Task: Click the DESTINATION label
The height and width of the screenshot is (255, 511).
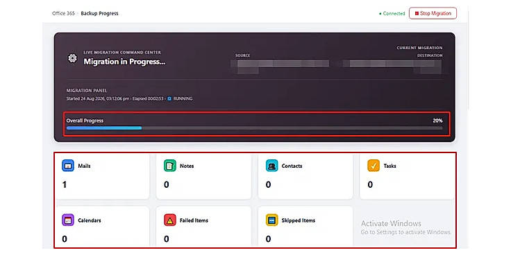Action: (430, 55)
